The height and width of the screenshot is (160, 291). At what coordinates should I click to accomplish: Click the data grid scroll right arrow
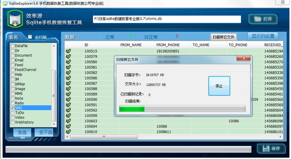point(280,137)
